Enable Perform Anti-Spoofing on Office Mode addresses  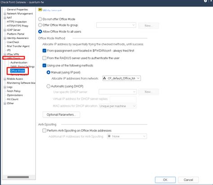(x=44, y=131)
